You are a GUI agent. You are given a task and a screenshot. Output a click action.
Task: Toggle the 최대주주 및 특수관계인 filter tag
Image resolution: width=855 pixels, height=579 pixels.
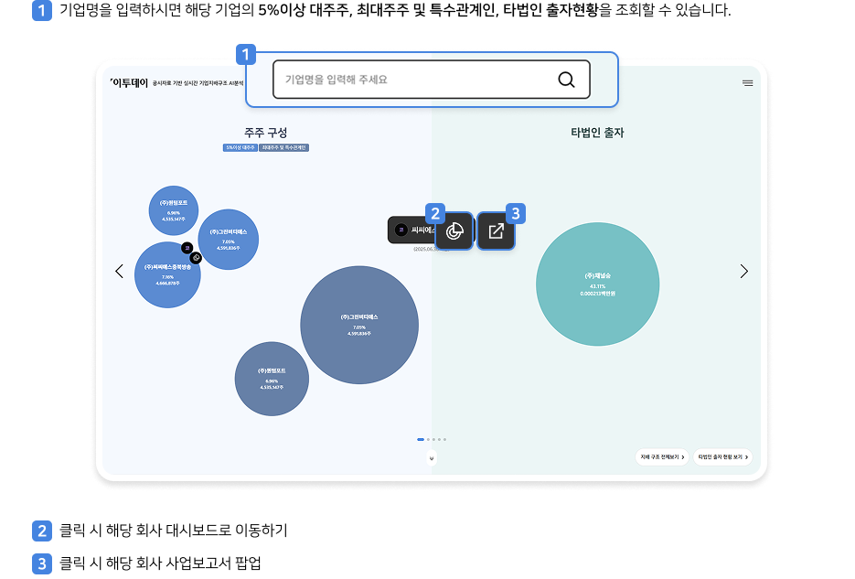click(284, 147)
